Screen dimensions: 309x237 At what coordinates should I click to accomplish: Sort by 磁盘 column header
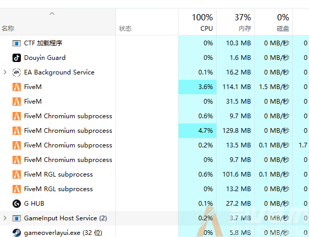274,22
